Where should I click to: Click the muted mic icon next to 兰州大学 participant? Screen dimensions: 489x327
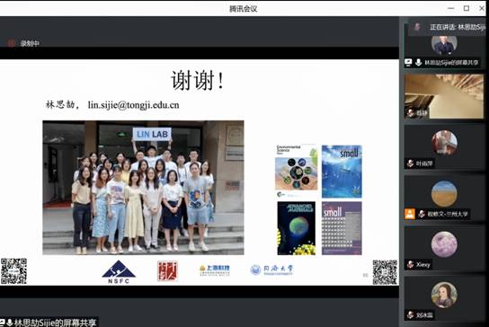click(x=422, y=214)
